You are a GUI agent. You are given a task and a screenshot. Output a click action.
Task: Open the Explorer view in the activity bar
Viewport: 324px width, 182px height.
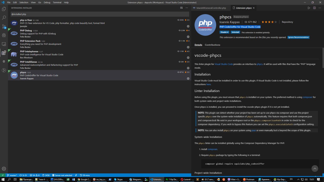(4, 9)
